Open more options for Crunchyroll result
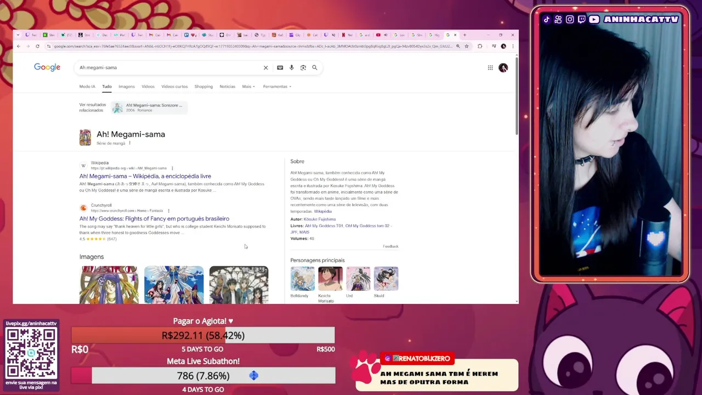The image size is (702, 395). click(x=168, y=211)
